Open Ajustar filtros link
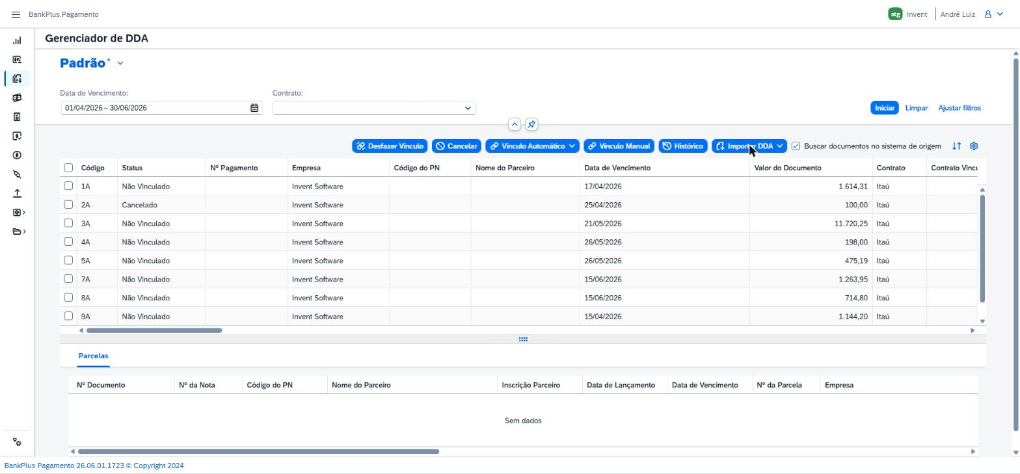The height and width of the screenshot is (474, 1020). (x=960, y=108)
